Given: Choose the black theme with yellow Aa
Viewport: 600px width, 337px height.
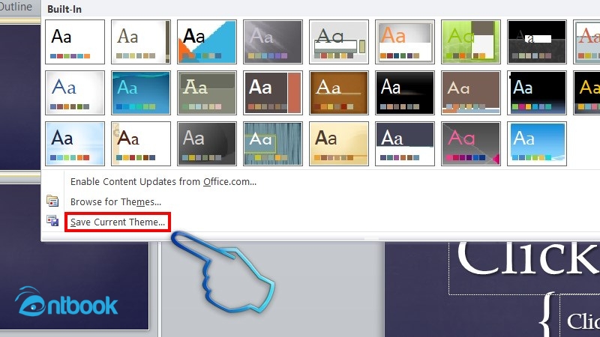Looking at the screenshot, I should [x=586, y=92].
